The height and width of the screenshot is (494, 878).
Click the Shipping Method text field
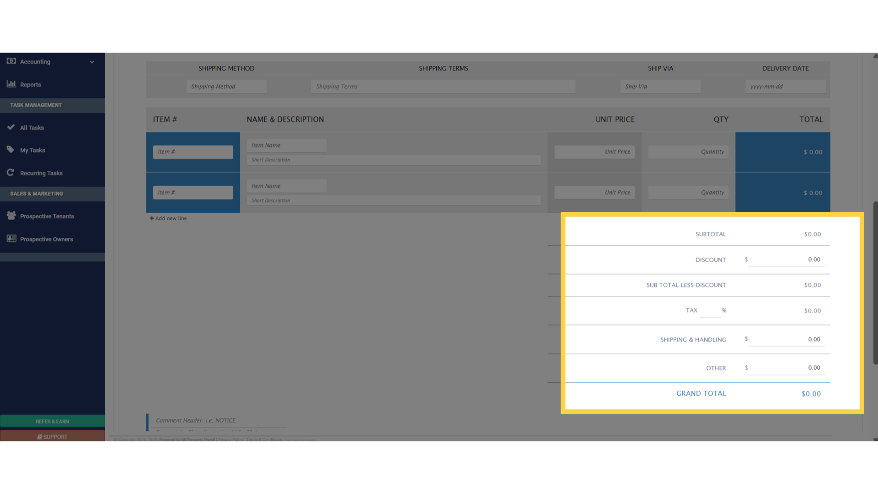pos(226,86)
